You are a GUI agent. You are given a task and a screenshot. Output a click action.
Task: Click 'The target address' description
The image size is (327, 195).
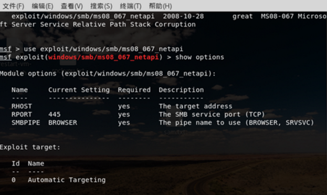click(x=195, y=106)
